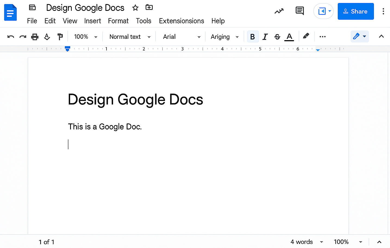Select the Undo icon
The height and width of the screenshot is (248, 390).
pyautogui.click(x=10, y=36)
